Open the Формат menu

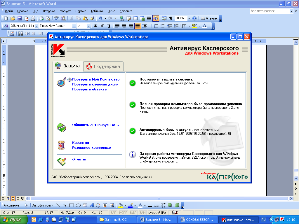pyautogui.click(x=65, y=11)
